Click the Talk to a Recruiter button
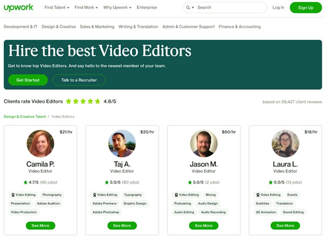Viewport: 326px width, 238px height. click(79, 80)
